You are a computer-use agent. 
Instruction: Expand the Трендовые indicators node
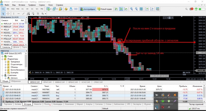click(x=5, y=62)
